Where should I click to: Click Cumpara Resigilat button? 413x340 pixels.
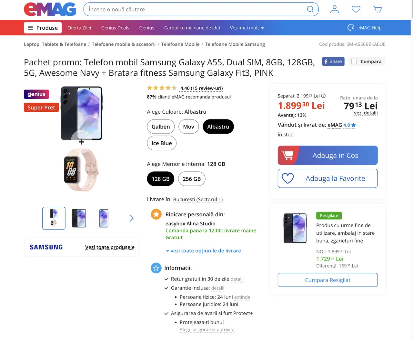click(x=327, y=280)
